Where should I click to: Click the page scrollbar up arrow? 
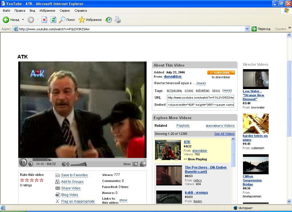tap(289, 35)
